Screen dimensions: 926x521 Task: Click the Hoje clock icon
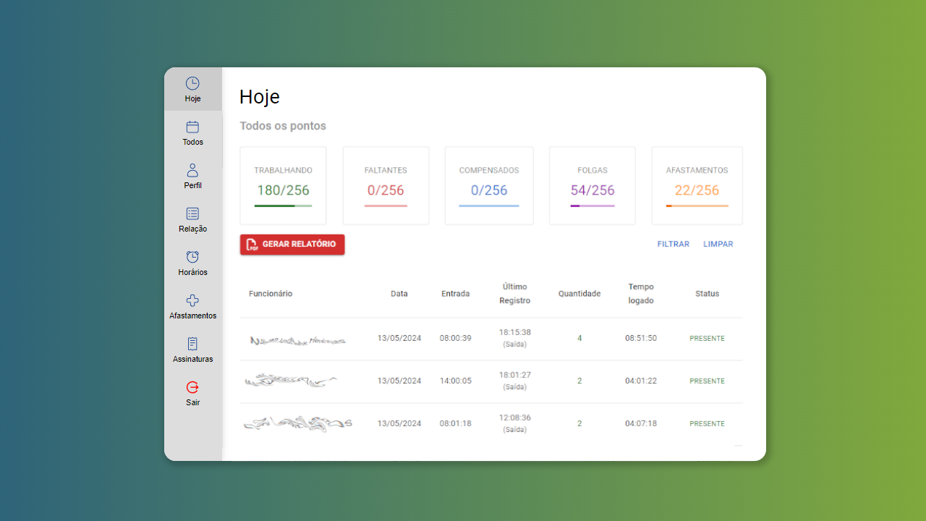coord(192,84)
